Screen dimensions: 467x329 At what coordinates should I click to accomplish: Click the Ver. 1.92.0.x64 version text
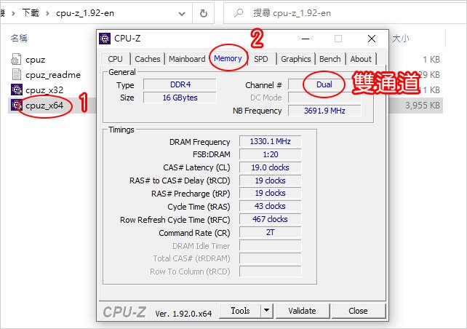[183, 313]
